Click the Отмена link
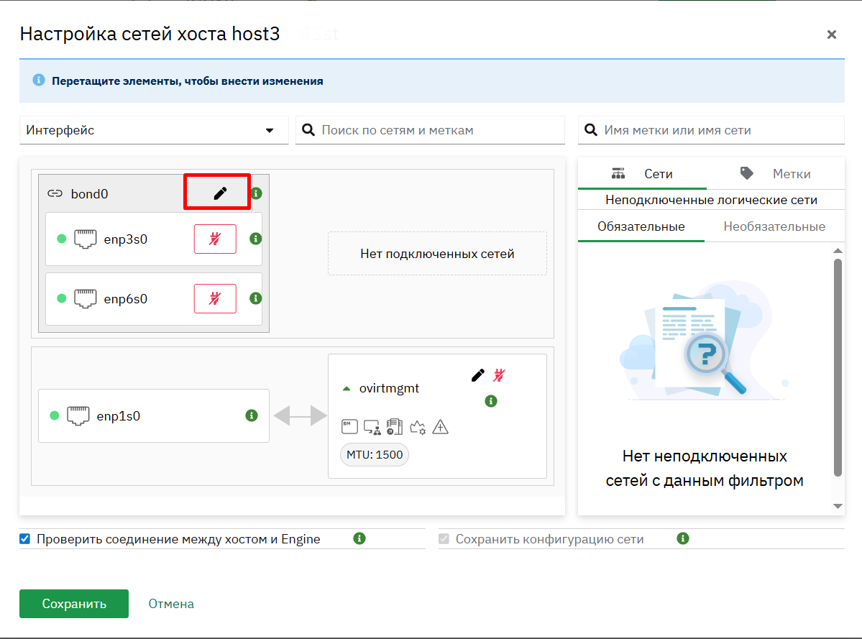Viewport: 862px width, 639px height. click(x=171, y=604)
